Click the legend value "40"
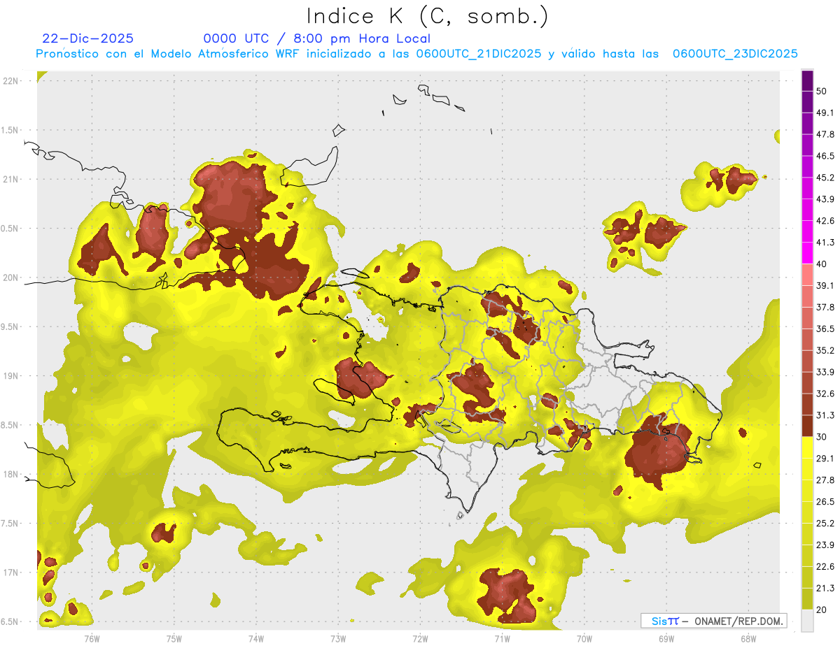 coord(821,264)
